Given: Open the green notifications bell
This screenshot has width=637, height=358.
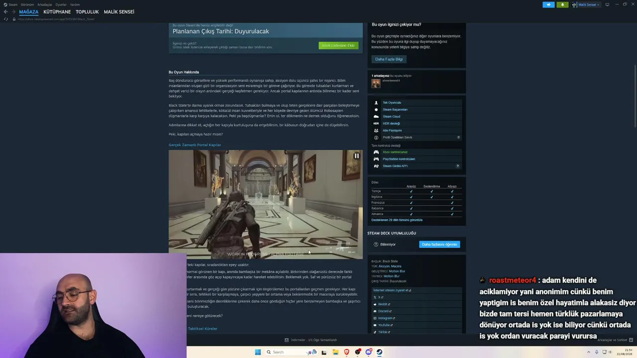Looking at the screenshot, I should coord(562,4).
